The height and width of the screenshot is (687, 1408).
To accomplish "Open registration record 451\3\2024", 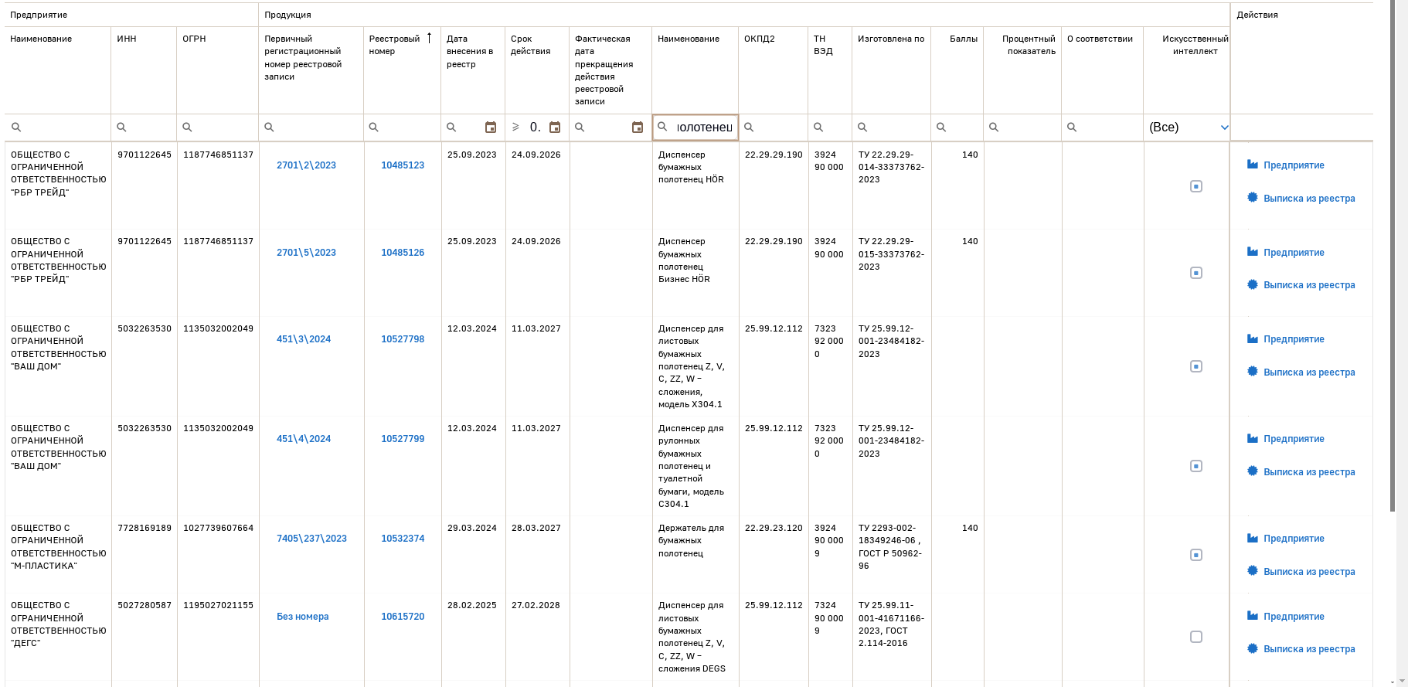I will tap(304, 339).
